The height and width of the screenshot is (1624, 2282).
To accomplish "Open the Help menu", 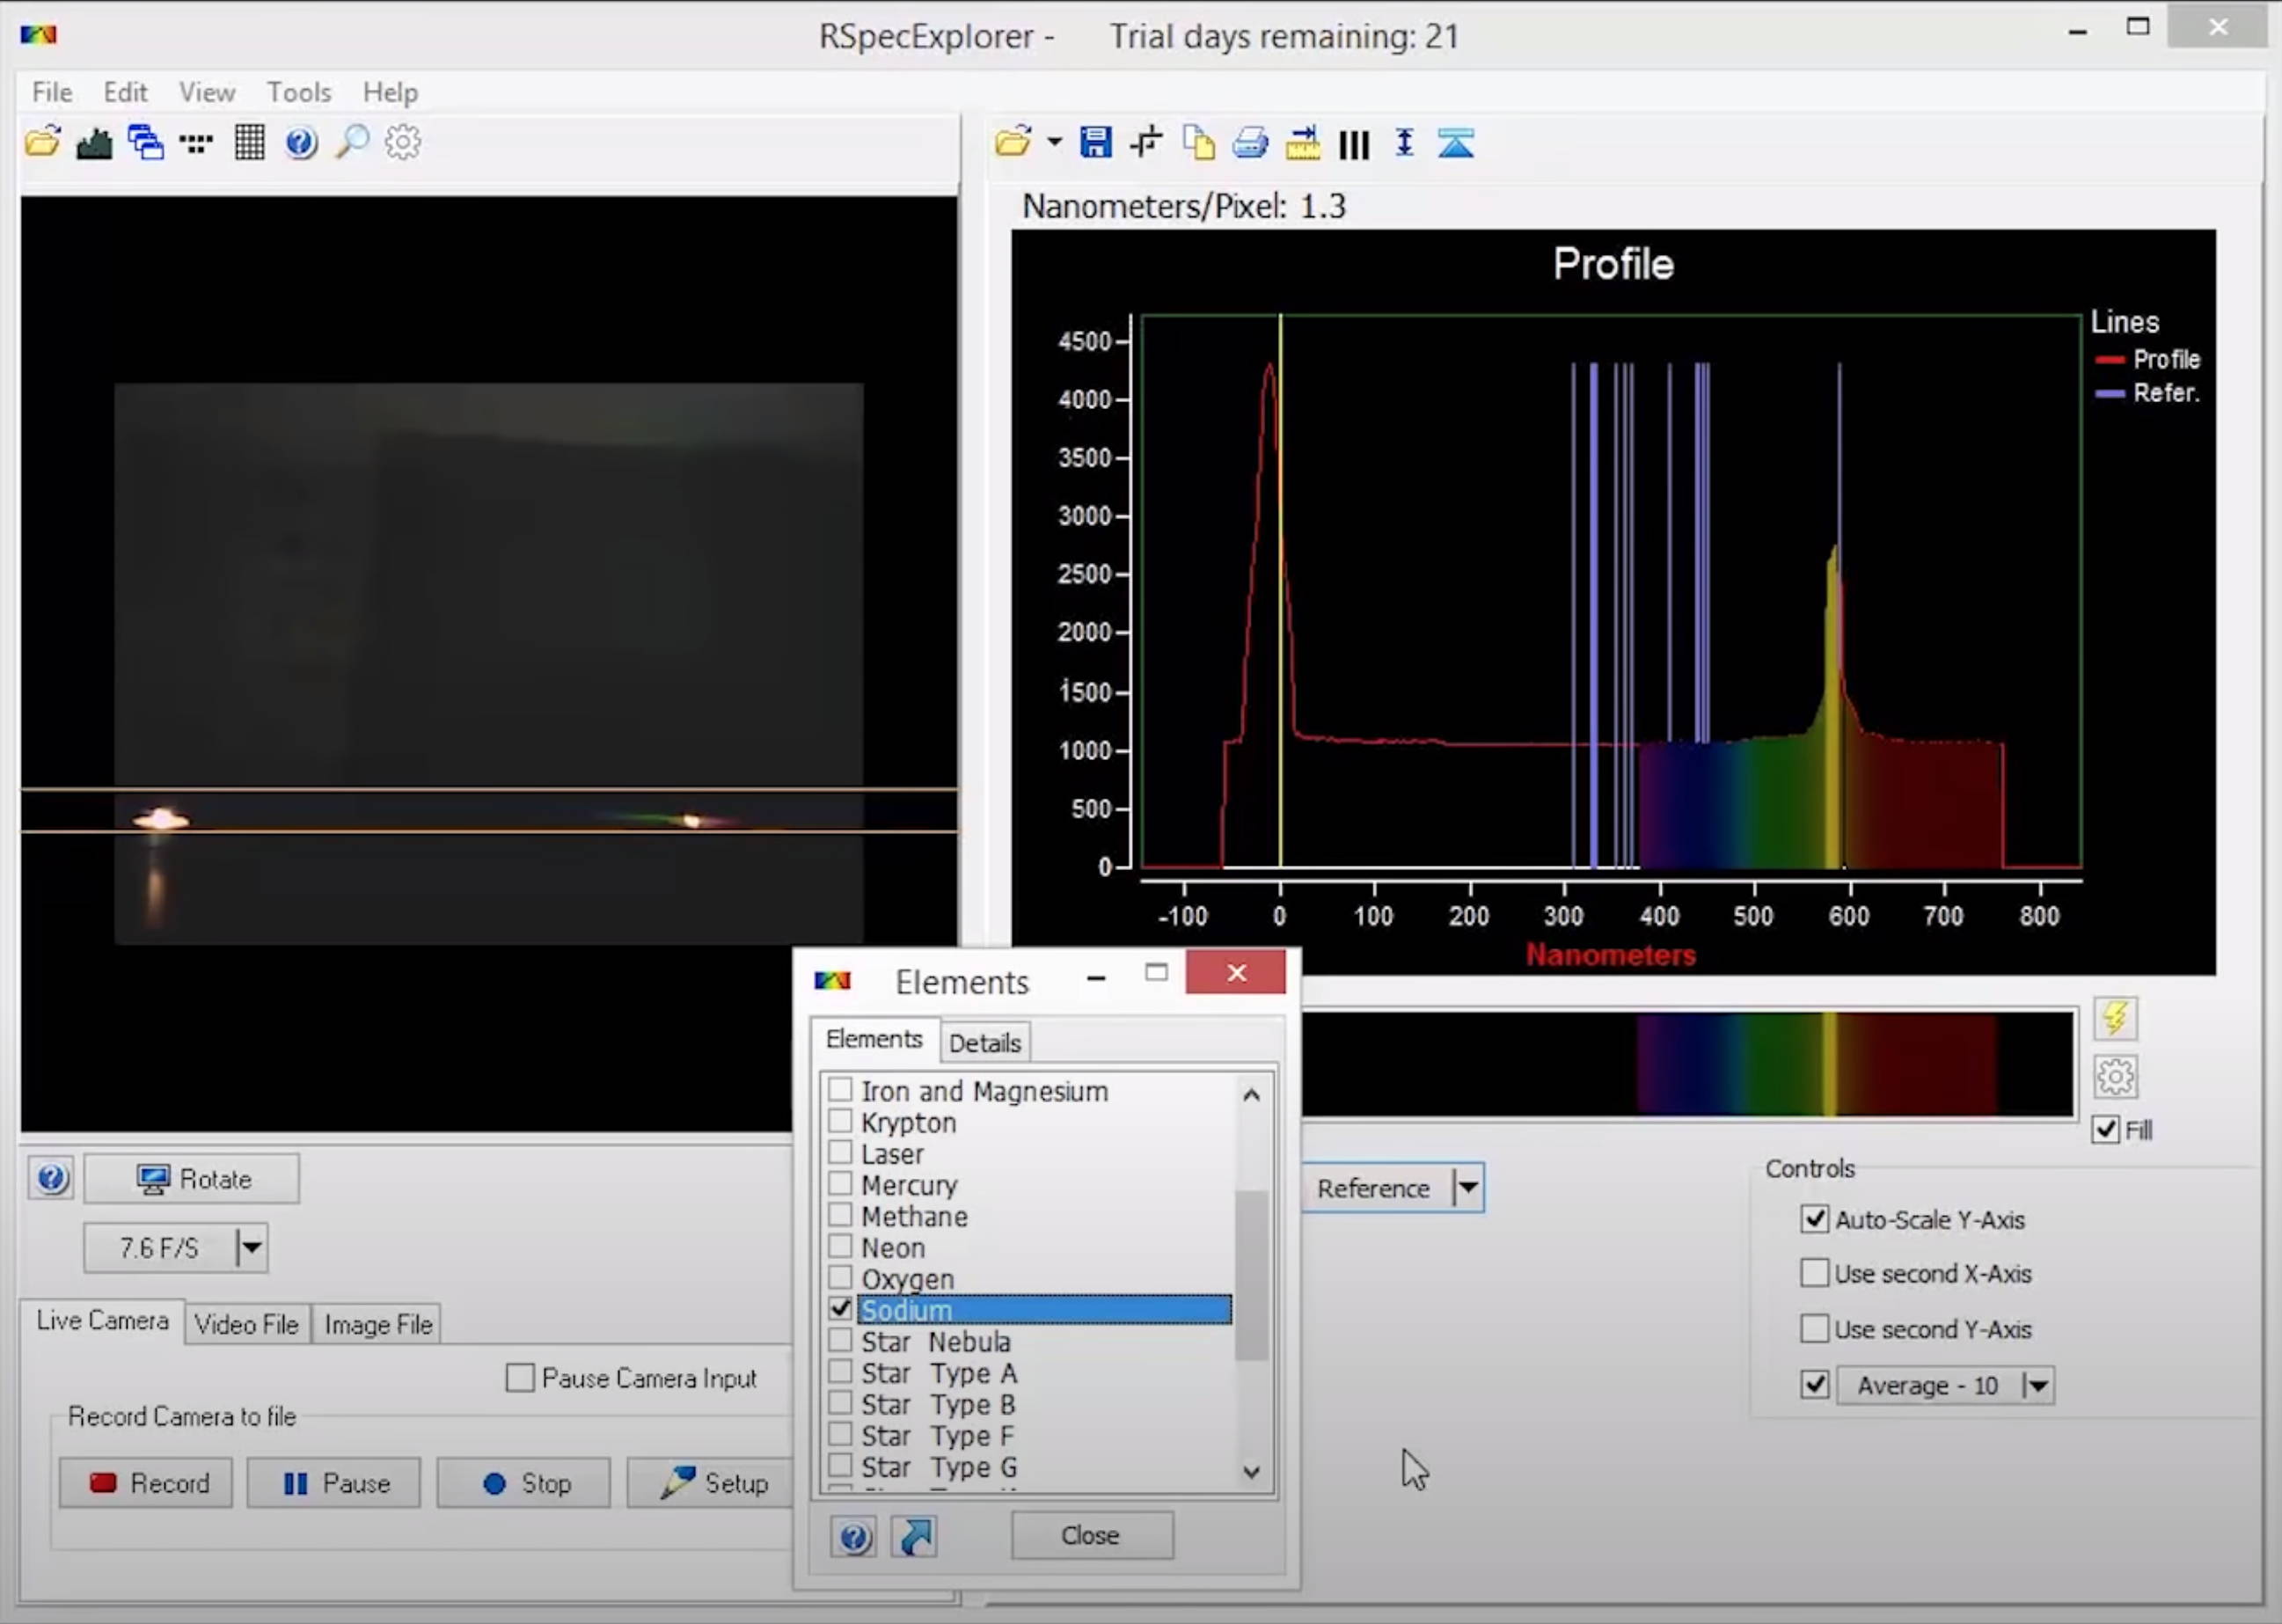I will [390, 92].
